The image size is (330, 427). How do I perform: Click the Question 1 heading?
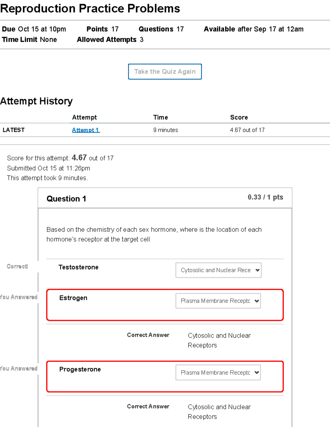tap(66, 199)
